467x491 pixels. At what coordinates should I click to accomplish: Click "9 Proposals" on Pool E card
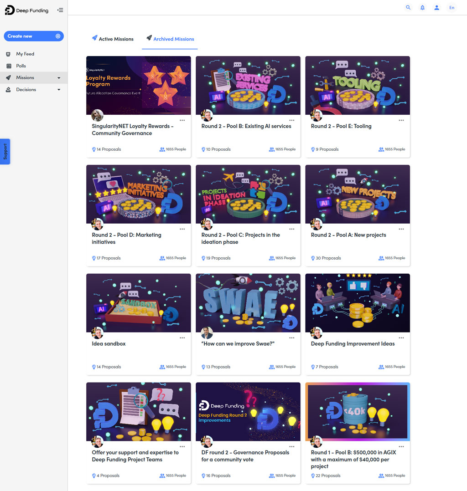(x=327, y=149)
